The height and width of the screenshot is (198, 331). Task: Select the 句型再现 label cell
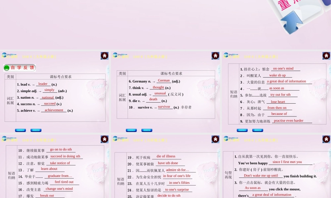(228, 175)
